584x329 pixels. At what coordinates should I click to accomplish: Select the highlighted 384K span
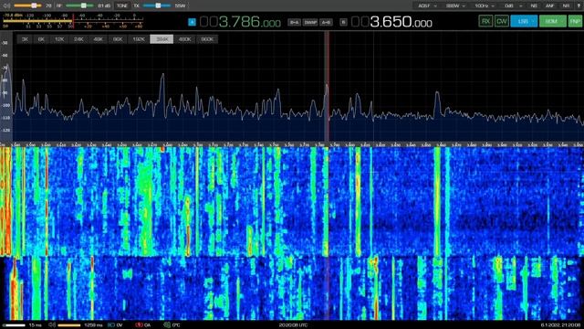point(162,39)
